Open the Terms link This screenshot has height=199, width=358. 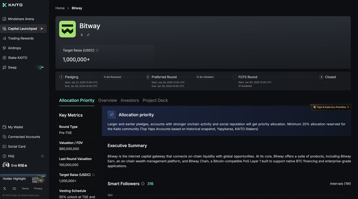pos(25,189)
